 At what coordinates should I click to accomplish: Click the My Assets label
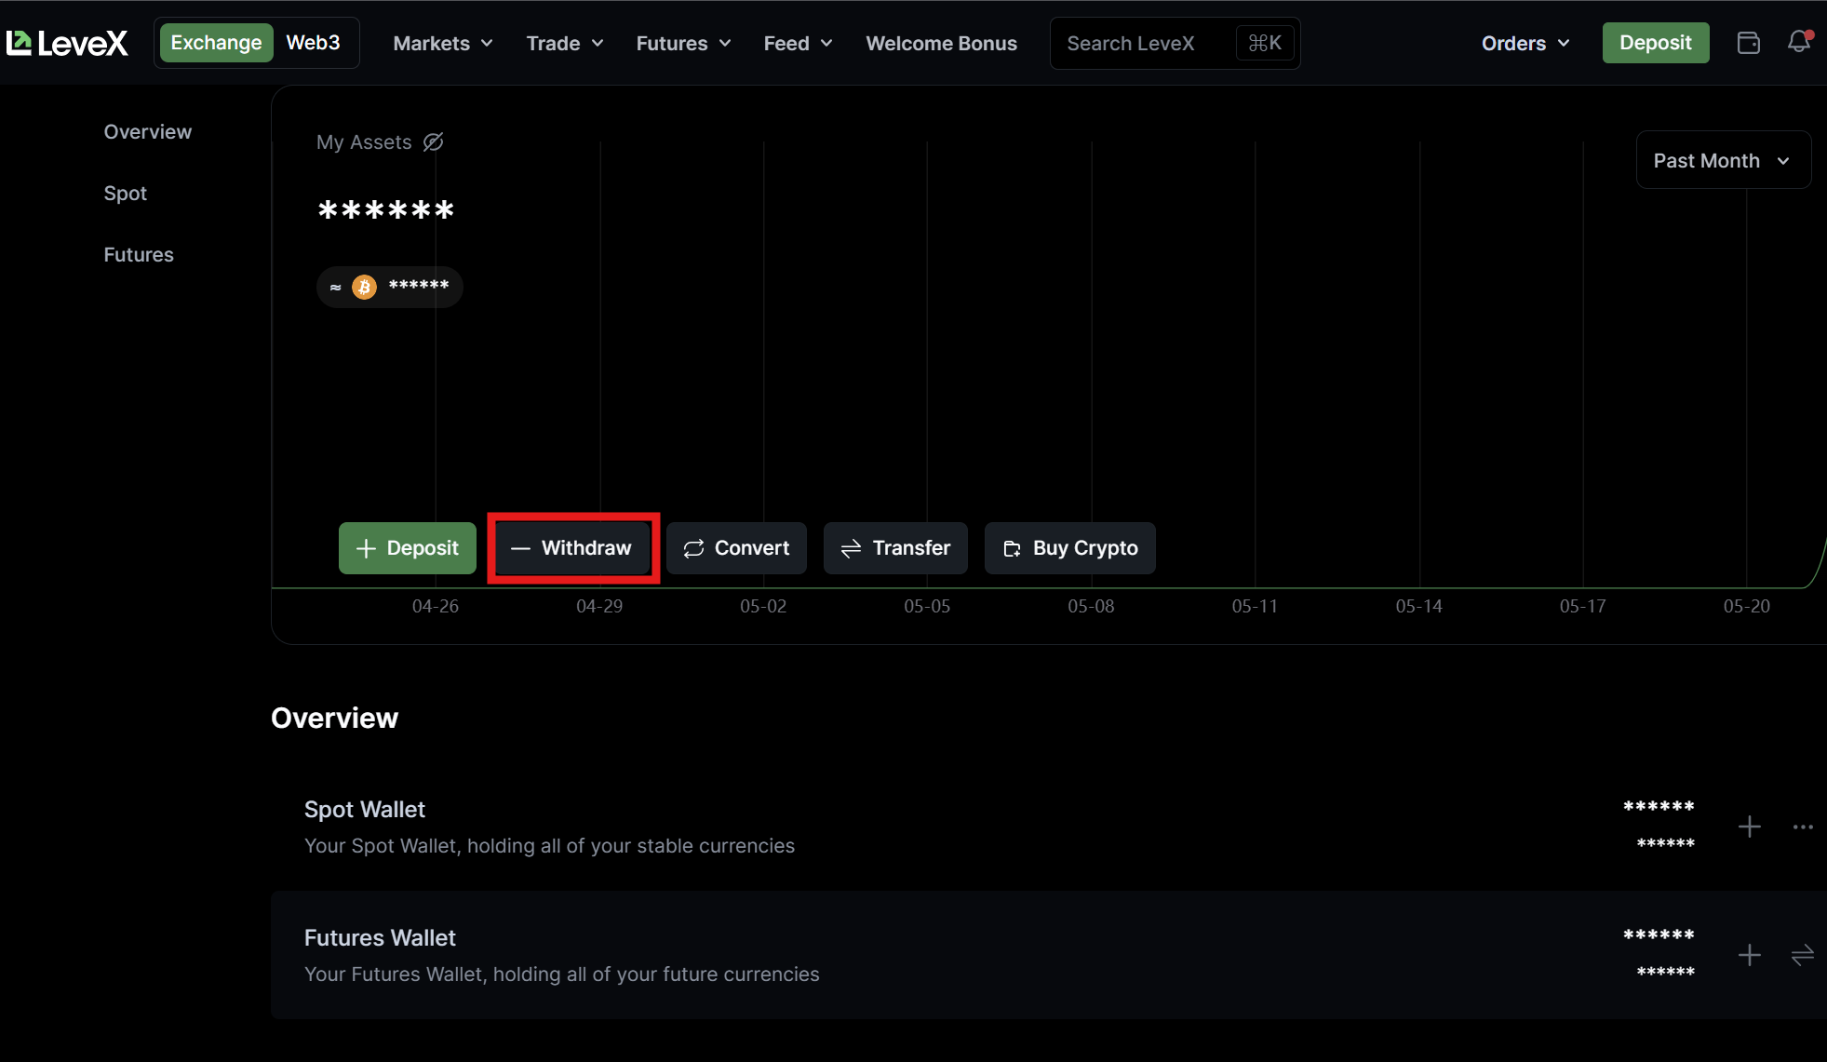coord(364,142)
